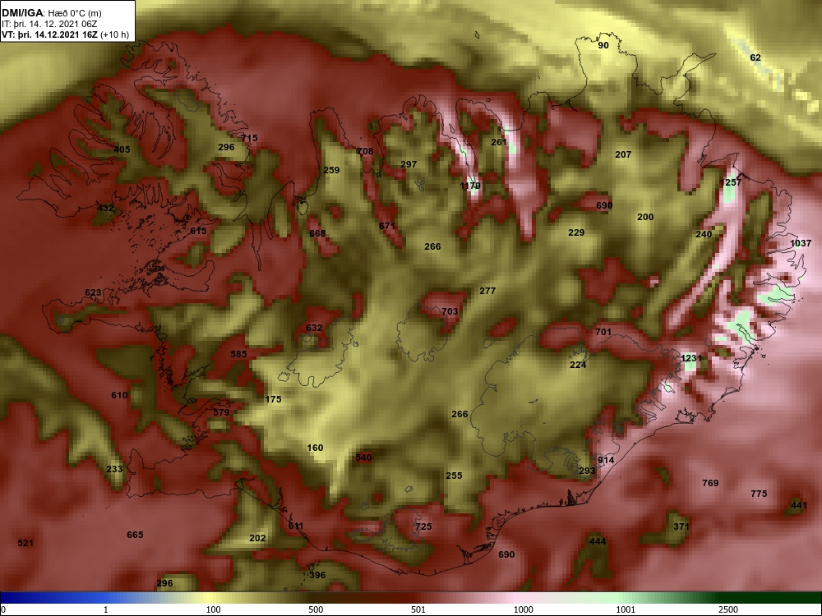Click the map value 540
Viewport: 822px width, 616px height.
coord(363,457)
